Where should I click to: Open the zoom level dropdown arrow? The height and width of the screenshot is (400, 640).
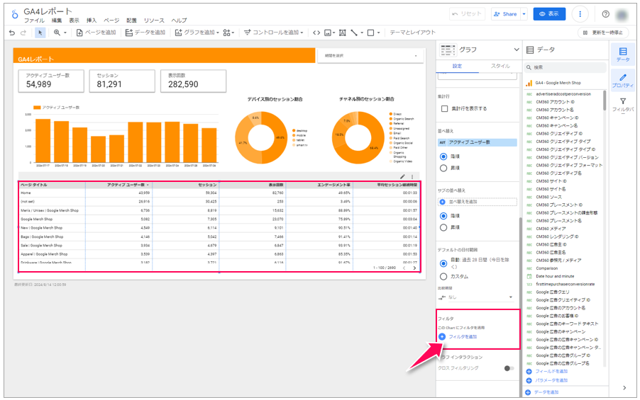[x=65, y=33]
